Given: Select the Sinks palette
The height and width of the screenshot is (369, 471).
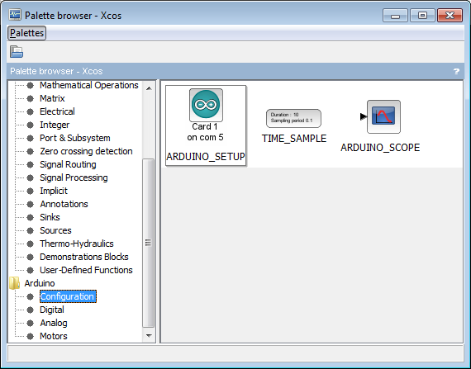Looking at the screenshot, I should (x=50, y=217).
